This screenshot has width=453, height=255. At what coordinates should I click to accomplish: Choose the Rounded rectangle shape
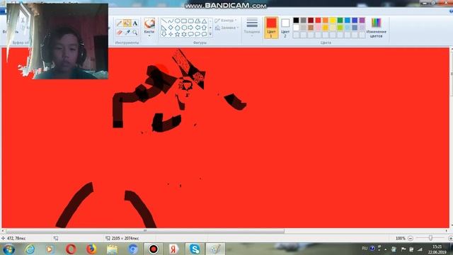point(190,21)
